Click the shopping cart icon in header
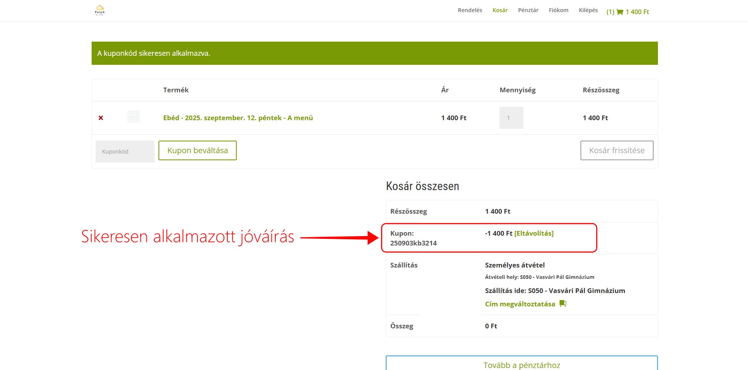The height and width of the screenshot is (370, 748). click(620, 12)
